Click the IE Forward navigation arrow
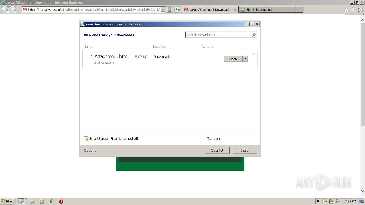The image size is (365, 205). (x=12, y=9)
